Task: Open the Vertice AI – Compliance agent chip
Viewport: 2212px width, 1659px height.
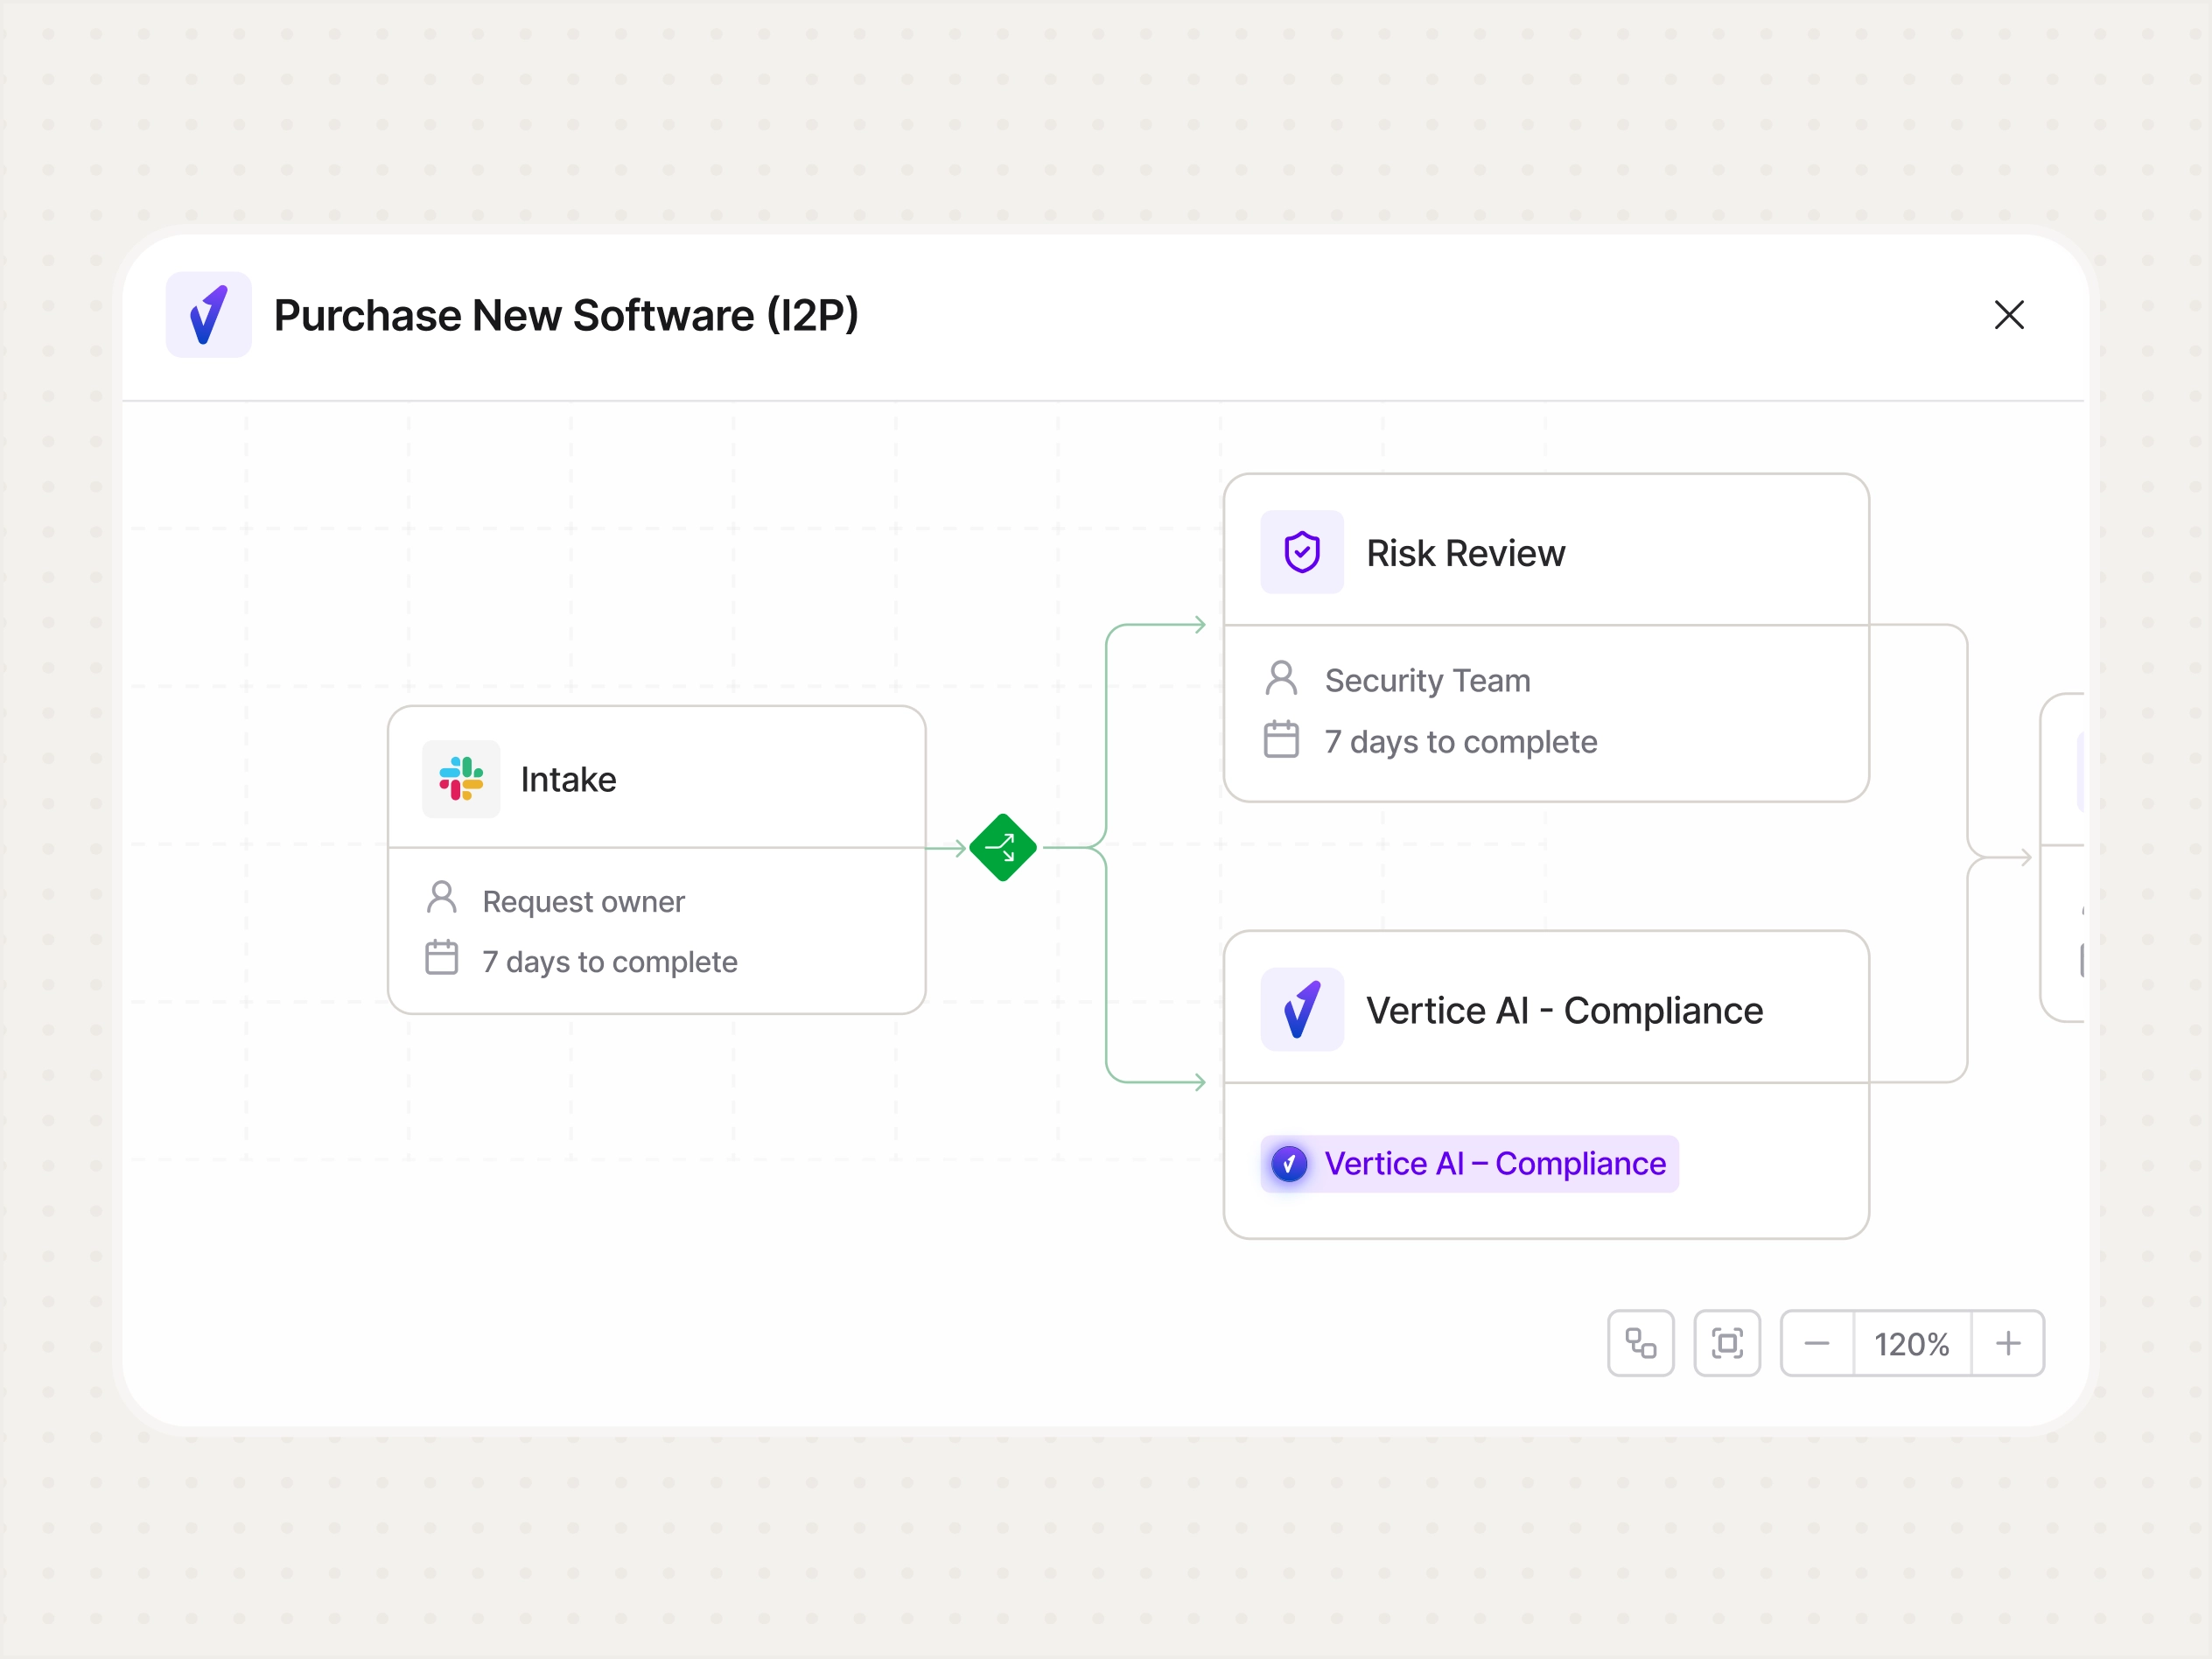Action: (1469, 1164)
